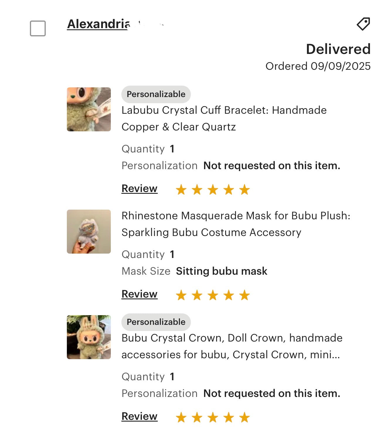Click the fourth star on the crown review

(228, 416)
